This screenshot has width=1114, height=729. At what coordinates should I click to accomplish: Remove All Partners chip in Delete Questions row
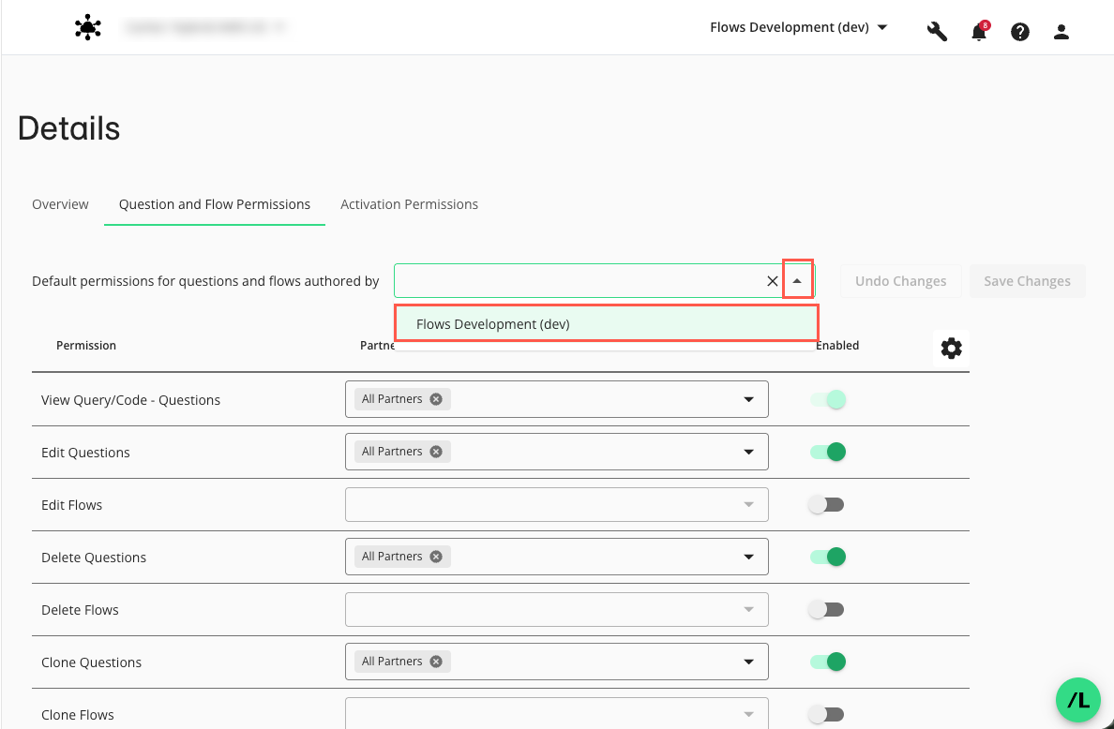click(436, 557)
